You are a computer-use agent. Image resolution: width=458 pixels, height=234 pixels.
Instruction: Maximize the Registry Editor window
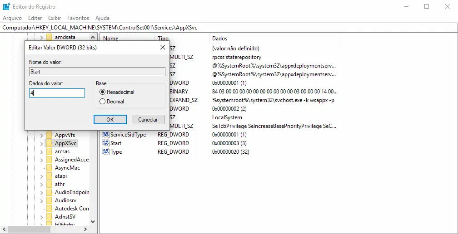[427, 6]
